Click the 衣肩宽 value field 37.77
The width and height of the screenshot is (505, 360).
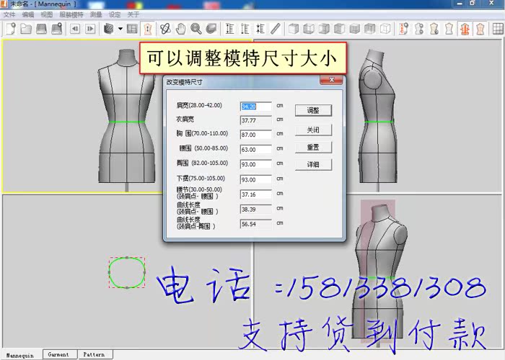click(256, 120)
